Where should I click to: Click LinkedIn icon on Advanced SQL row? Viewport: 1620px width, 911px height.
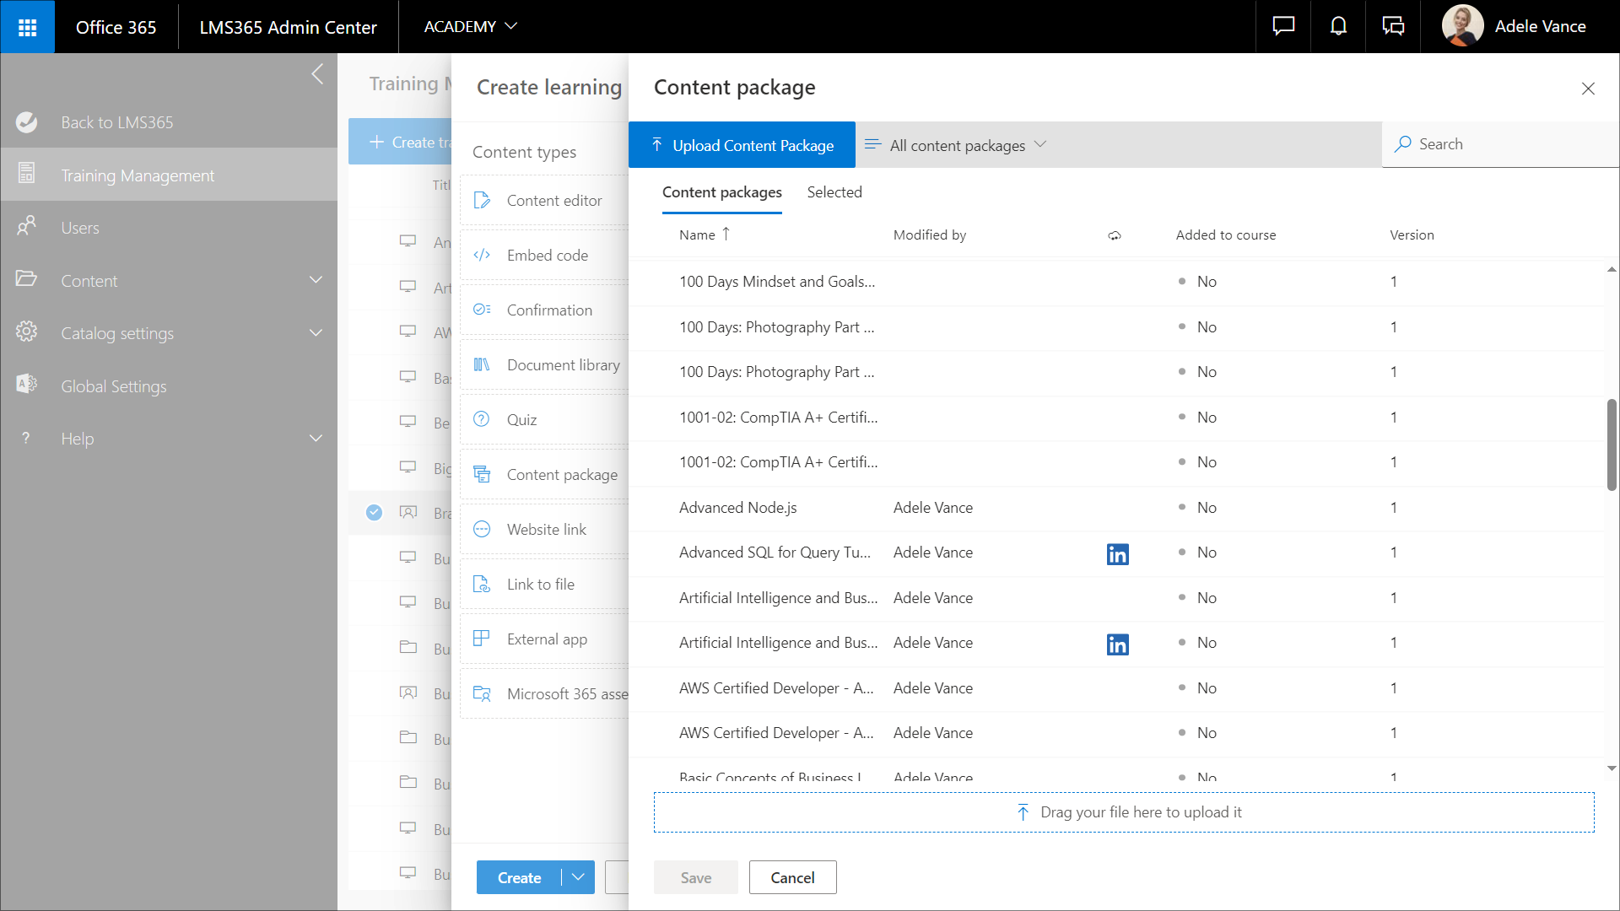(1117, 554)
